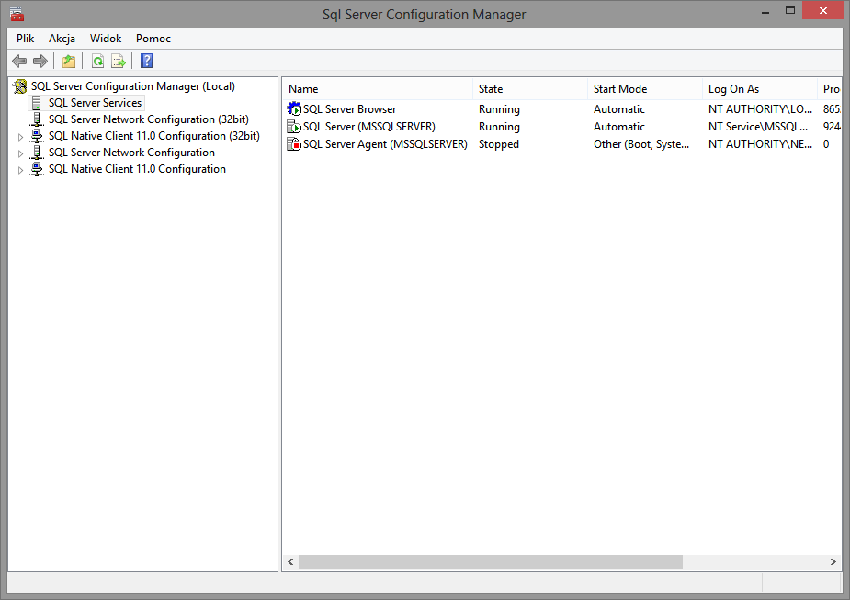Click the Up one level folder icon

68,62
